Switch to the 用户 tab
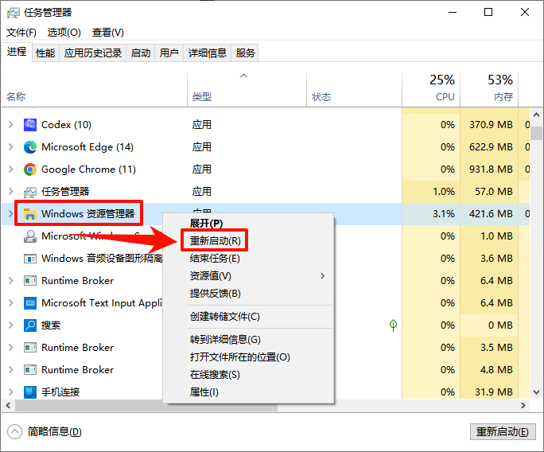 pos(169,53)
